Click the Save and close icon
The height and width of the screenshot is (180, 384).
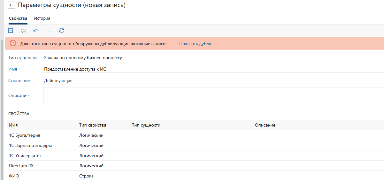pos(23,31)
